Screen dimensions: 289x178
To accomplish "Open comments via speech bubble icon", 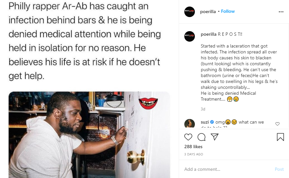I will 201,137.
